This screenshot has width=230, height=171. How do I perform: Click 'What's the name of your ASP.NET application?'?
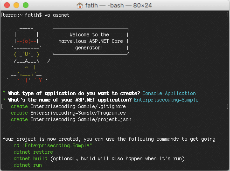[70, 100]
